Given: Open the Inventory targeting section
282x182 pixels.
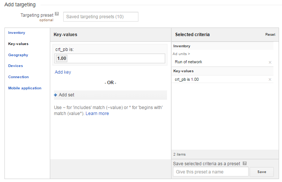Looking at the screenshot, I should 17,33.
